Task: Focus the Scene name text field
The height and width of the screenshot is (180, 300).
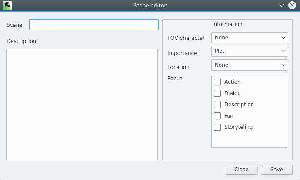Action: click(94, 25)
